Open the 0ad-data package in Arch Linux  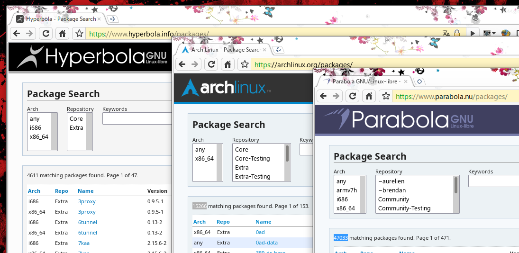pyautogui.click(x=267, y=243)
